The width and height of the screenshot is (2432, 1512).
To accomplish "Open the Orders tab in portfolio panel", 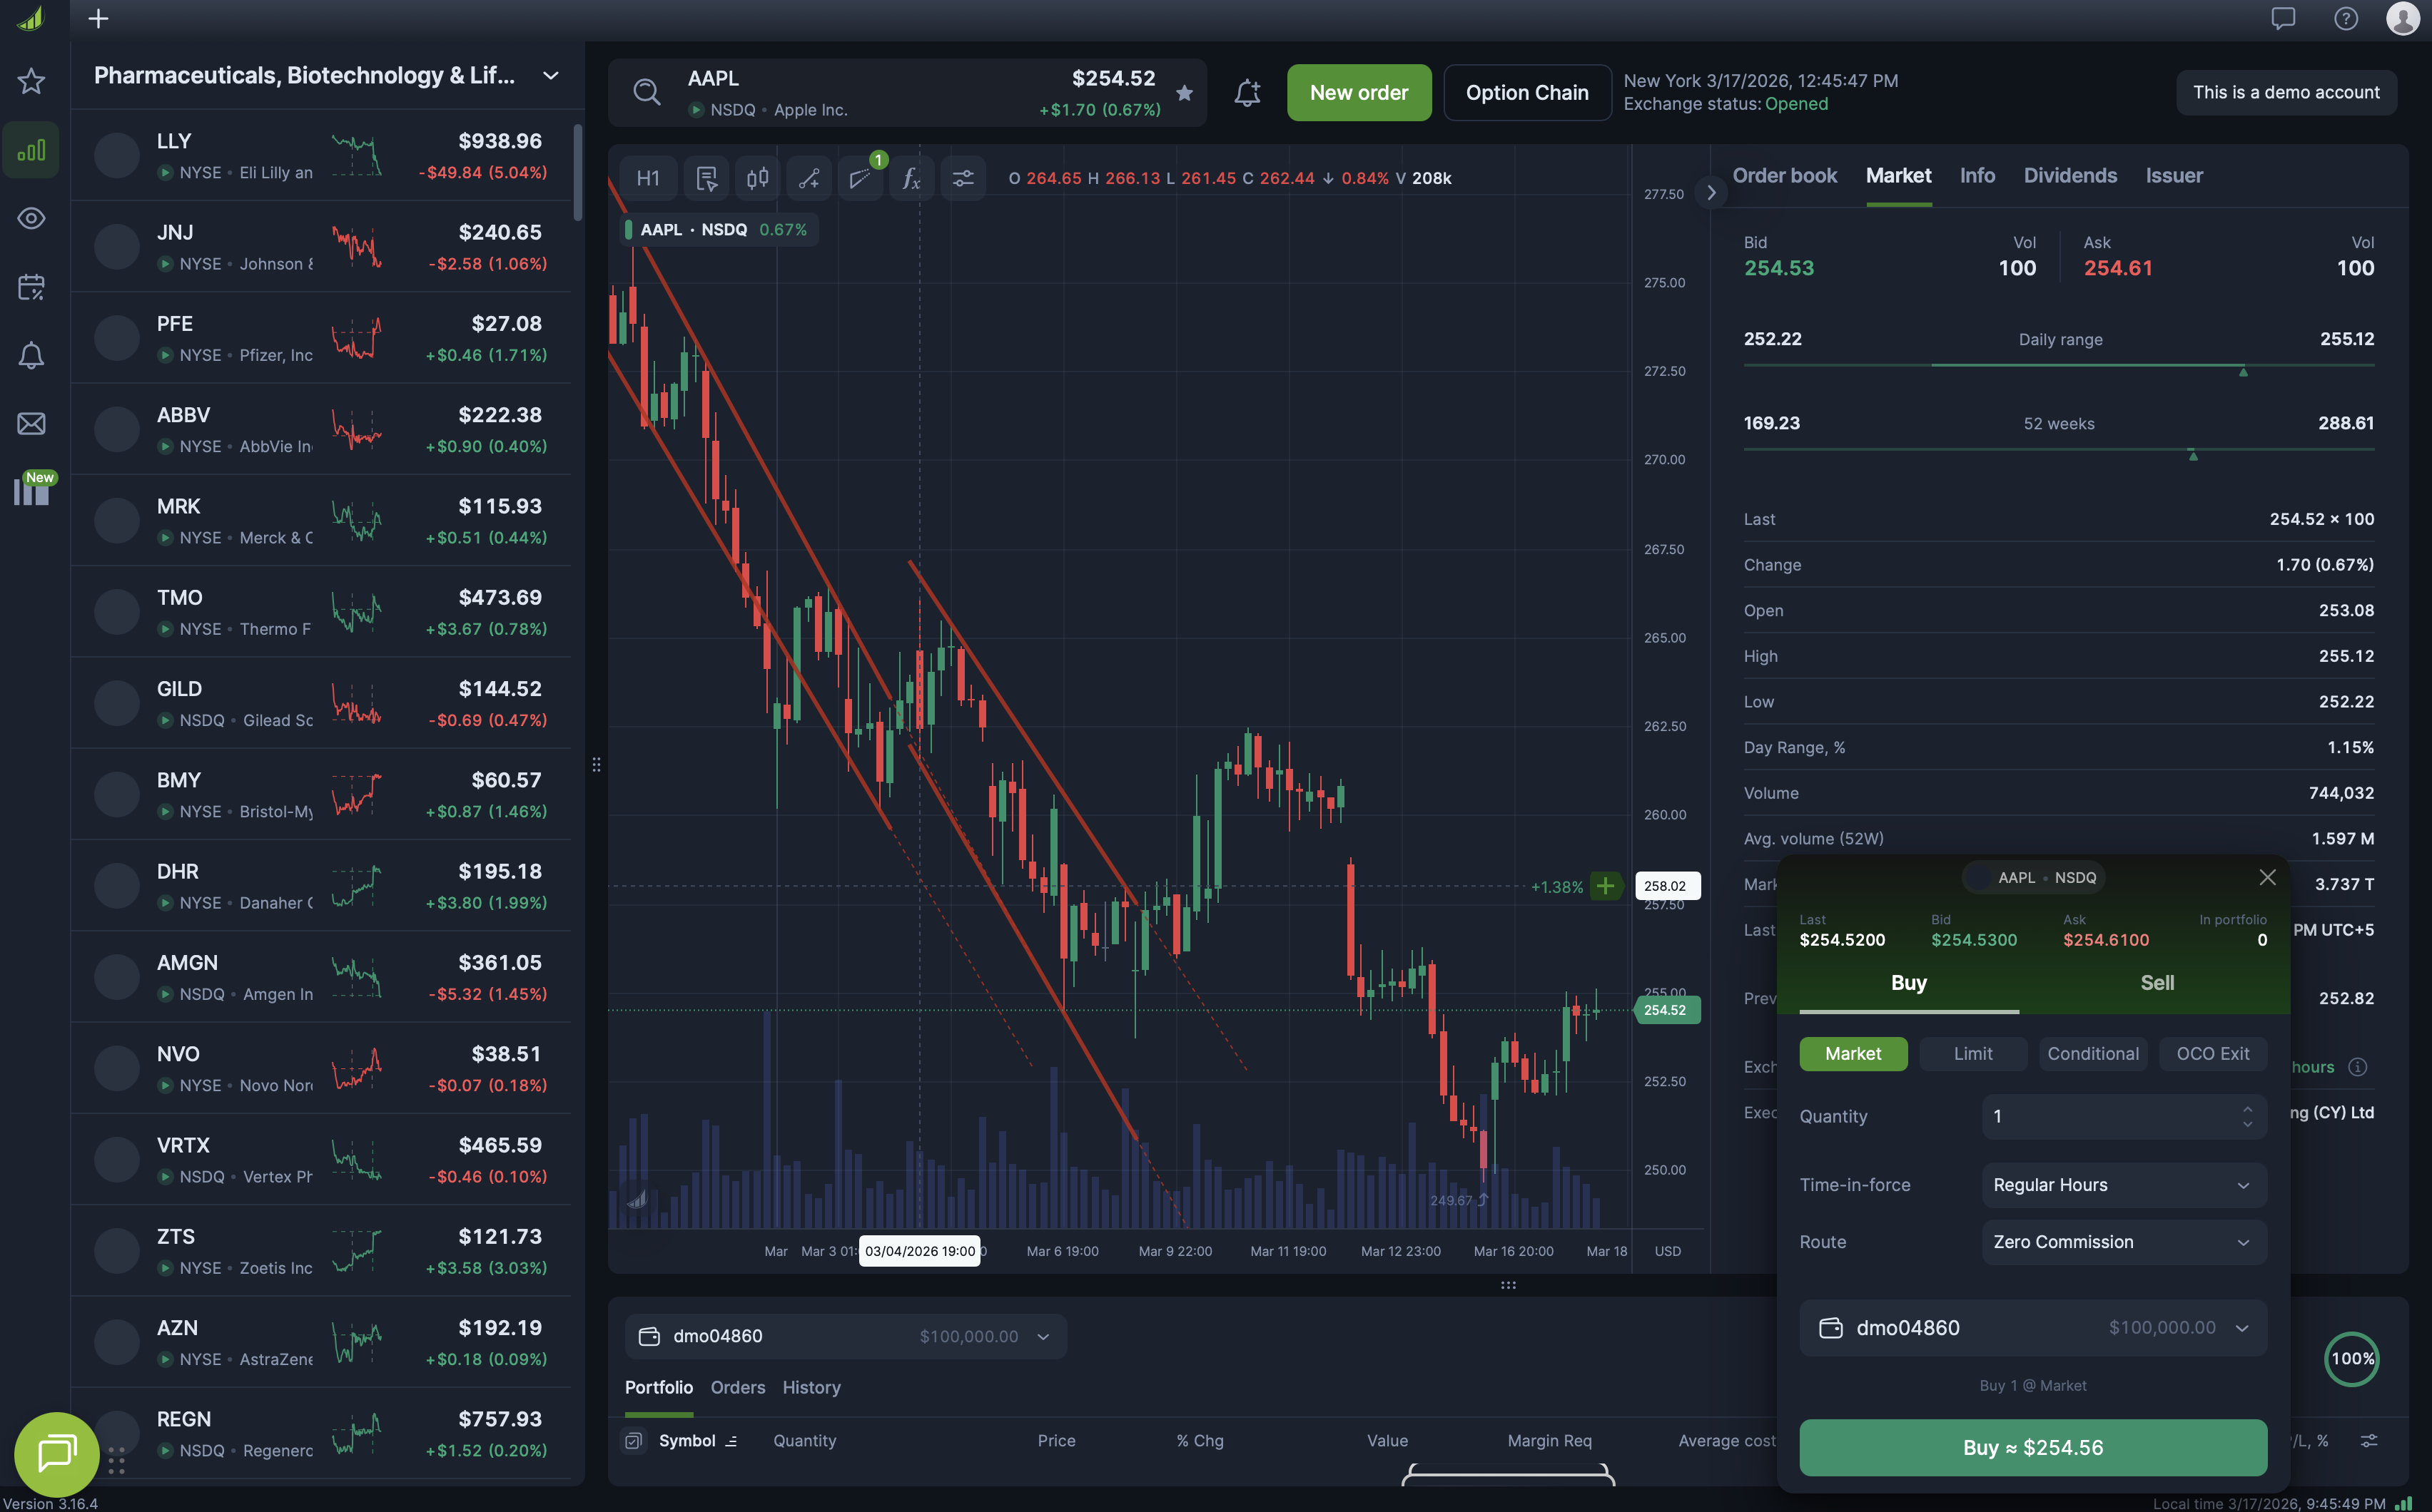I will pos(737,1388).
